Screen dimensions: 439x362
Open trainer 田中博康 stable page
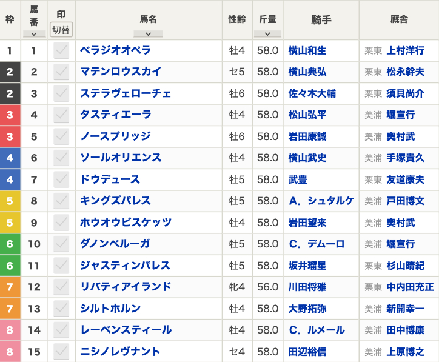tap(406, 330)
